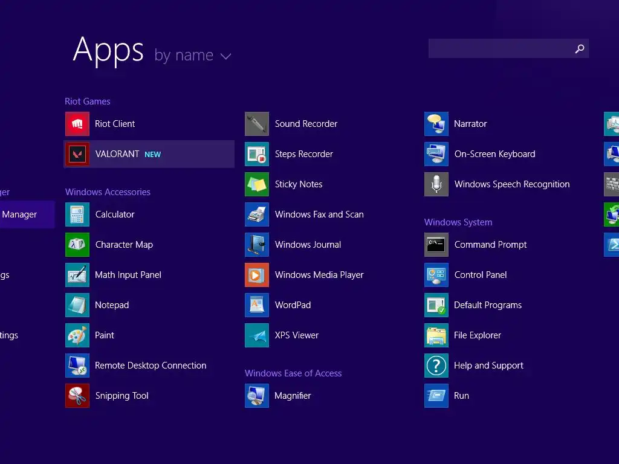
Task: Expand the 'by name' sort dropdown
Action: [x=193, y=56]
